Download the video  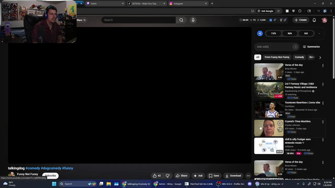coord(233,176)
